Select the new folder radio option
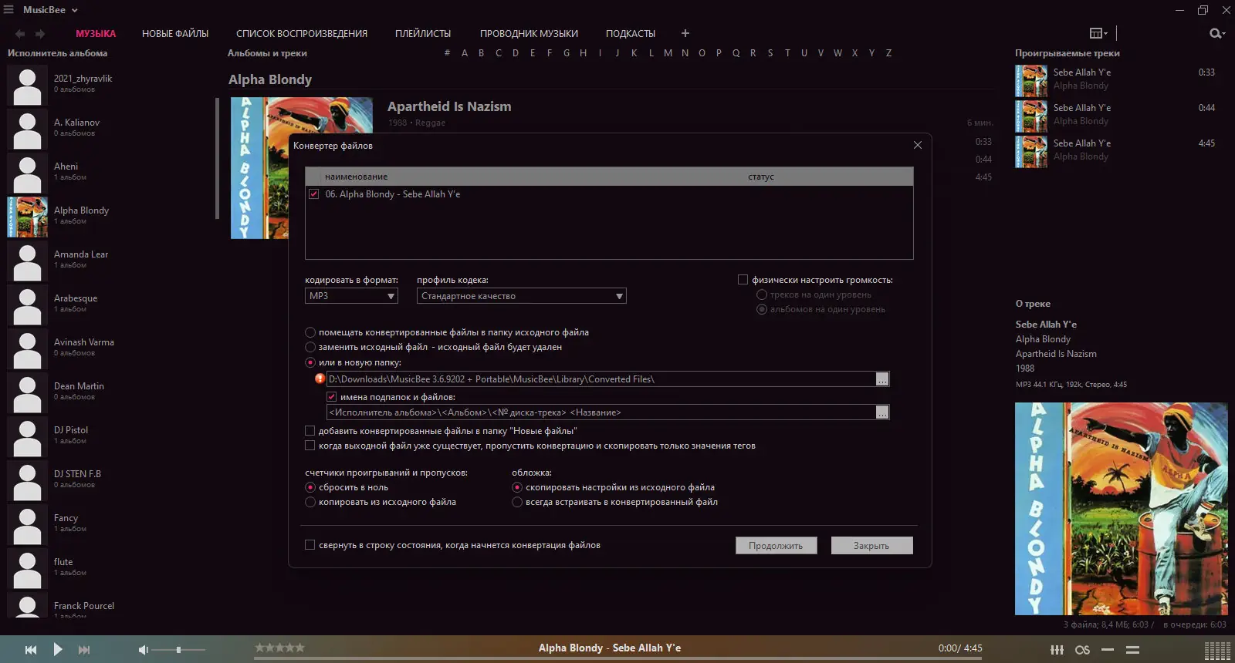 [310, 362]
